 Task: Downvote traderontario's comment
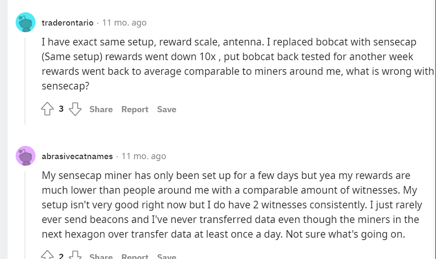(75, 109)
